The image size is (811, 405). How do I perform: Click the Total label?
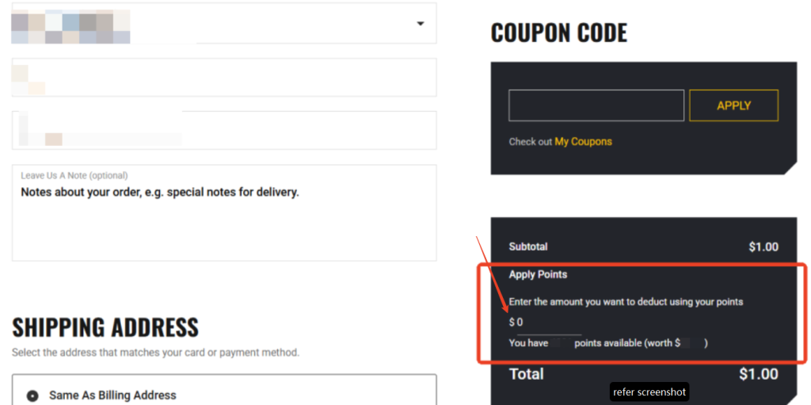(526, 373)
